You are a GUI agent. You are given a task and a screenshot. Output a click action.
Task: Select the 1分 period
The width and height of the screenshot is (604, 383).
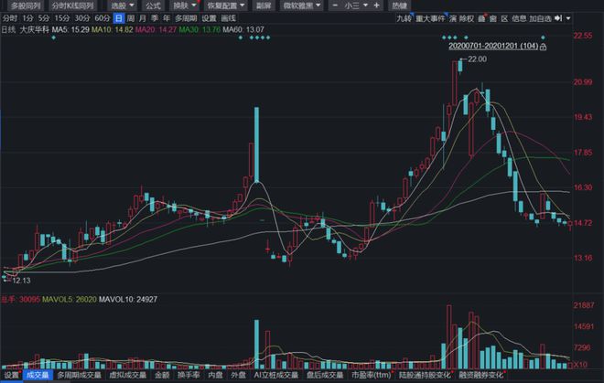pos(27,18)
